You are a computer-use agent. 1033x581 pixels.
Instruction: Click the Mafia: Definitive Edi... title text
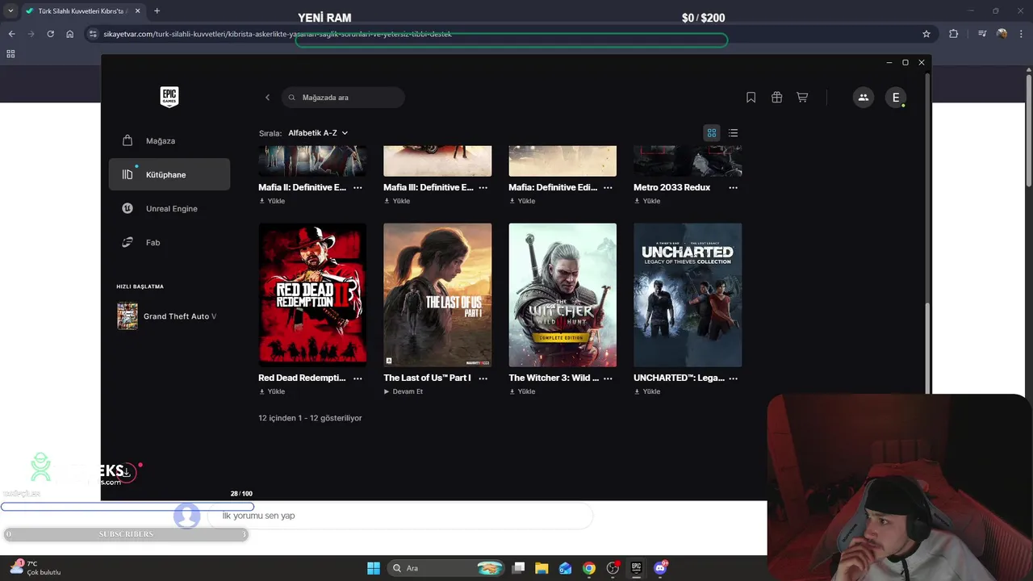click(x=553, y=187)
